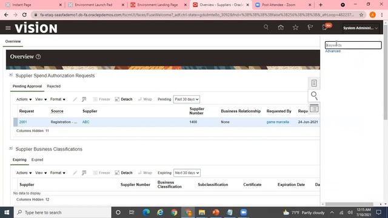Switch to Expiring tab
This screenshot has width=388, height=218.
pos(19,160)
